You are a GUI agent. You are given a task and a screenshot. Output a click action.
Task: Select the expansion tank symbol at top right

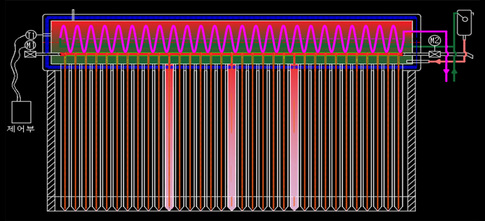465,22
